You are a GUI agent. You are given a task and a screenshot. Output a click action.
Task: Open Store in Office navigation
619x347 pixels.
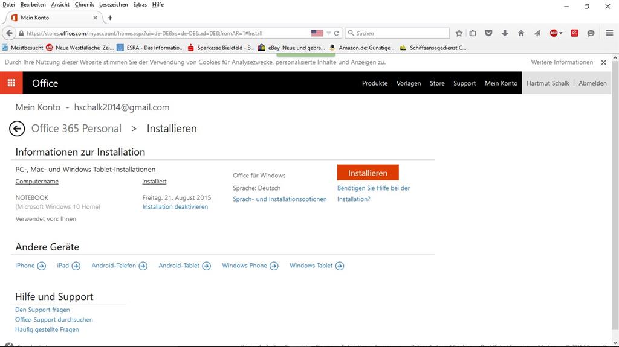point(437,83)
